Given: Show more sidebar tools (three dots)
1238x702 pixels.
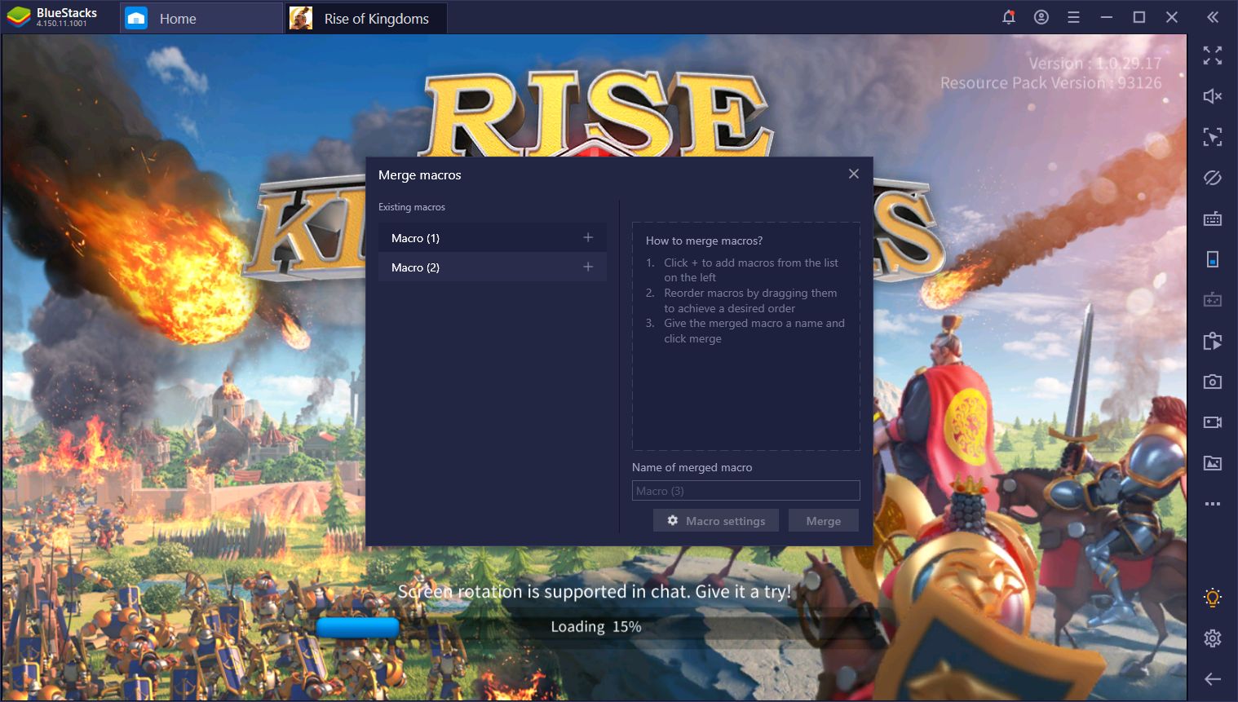Looking at the screenshot, I should (x=1213, y=504).
